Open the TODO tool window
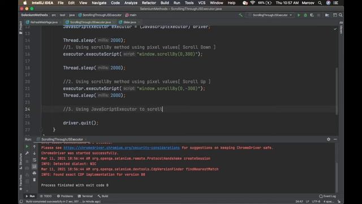Viewport: 362px width, 204px height. pyautogui.click(x=46, y=196)
